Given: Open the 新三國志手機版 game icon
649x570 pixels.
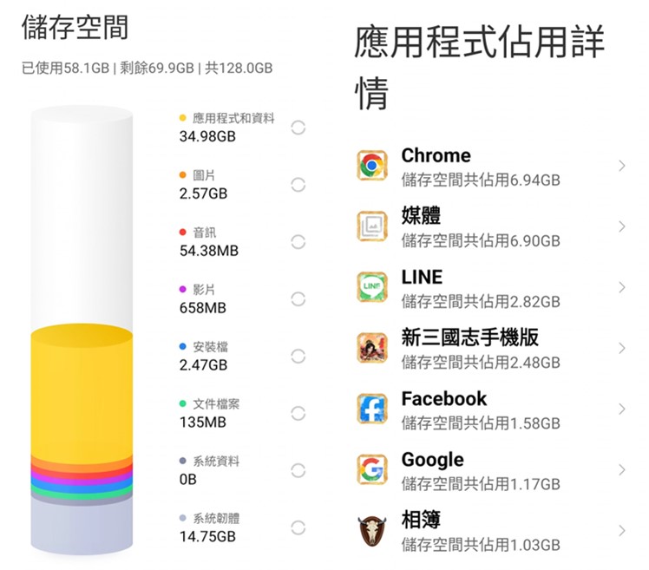Looking at the screenshot, I should [x=372, y=348].
